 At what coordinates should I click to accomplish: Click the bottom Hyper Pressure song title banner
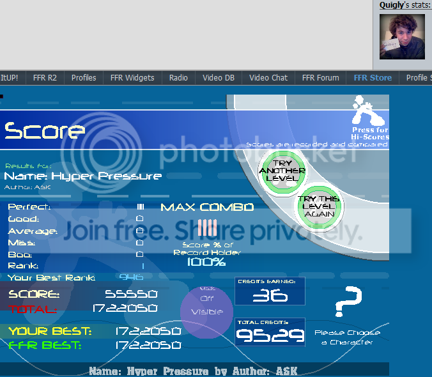click(x=193, y=371)
